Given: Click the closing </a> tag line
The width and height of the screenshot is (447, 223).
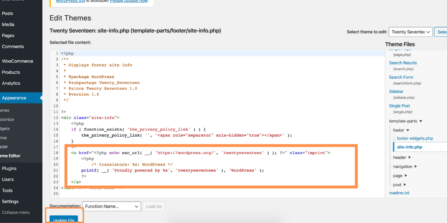Looking at the screenshot, I should pos(76,182).
